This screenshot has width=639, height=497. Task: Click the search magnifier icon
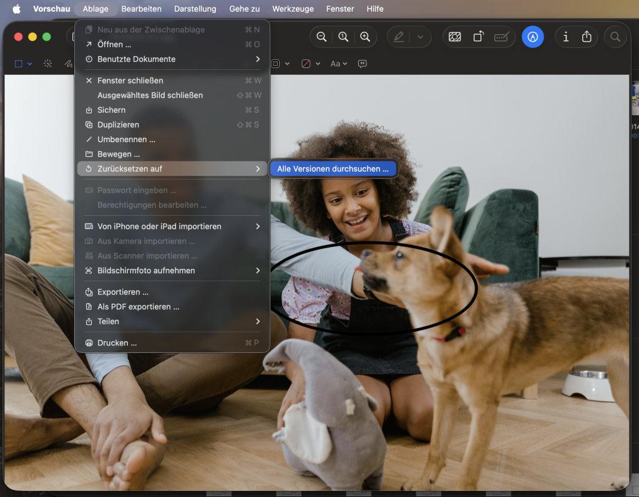click(615, 37)
